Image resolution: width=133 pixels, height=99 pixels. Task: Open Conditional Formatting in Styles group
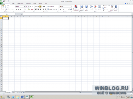click(76, 8)
